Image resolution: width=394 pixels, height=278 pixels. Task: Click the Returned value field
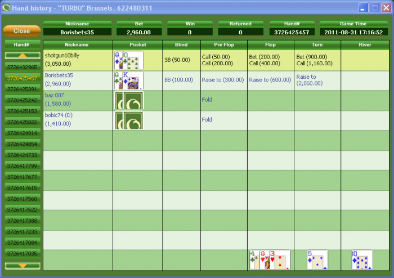point(240,33)
